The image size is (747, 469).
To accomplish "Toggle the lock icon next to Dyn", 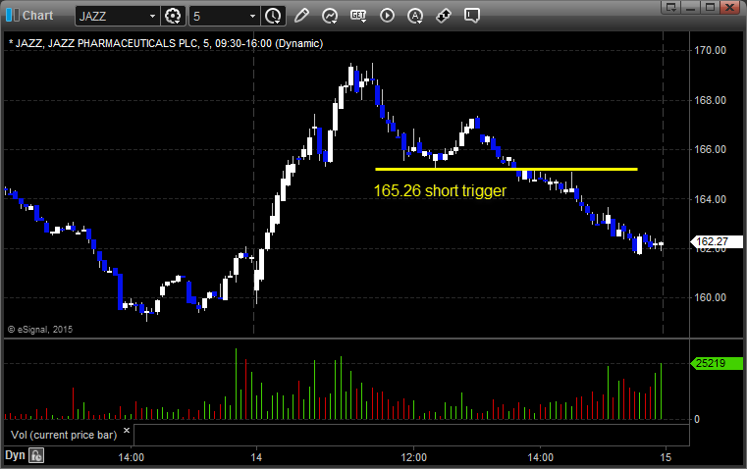I will click(x=36, y=455).
